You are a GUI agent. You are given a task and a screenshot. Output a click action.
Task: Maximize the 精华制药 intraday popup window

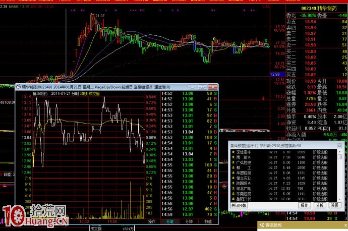click(202, 87)
